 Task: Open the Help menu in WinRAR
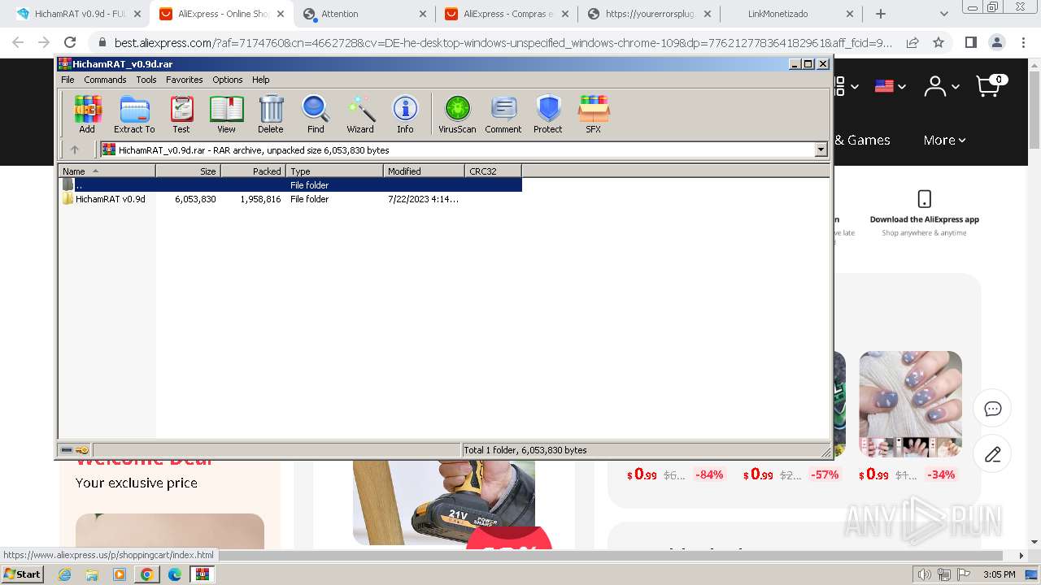click(x=261, y=80)
